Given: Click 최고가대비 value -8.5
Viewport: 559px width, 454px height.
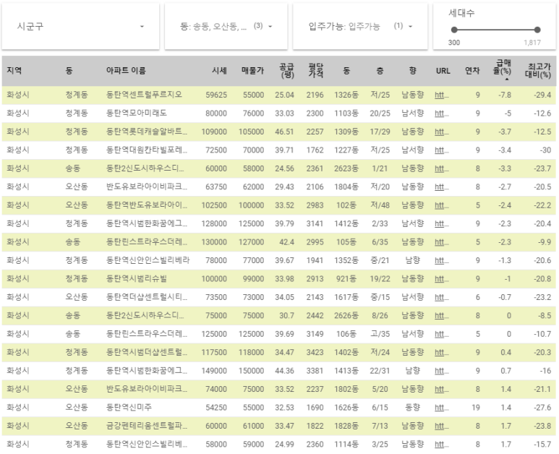Looking at the screenshot, I should (x=545, y=316).
